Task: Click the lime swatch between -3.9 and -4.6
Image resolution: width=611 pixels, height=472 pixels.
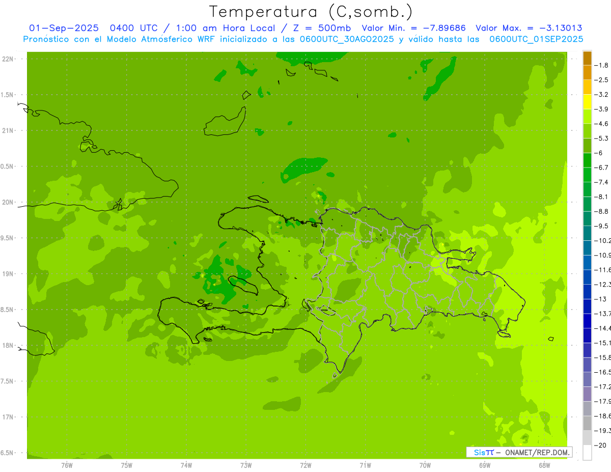Action: [587, 117]
